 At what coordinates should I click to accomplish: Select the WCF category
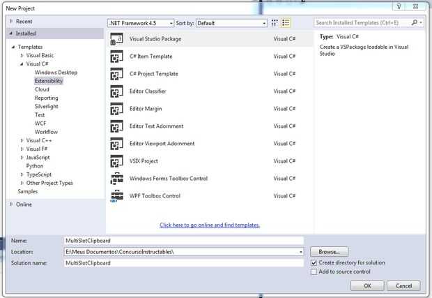point(40,124)
